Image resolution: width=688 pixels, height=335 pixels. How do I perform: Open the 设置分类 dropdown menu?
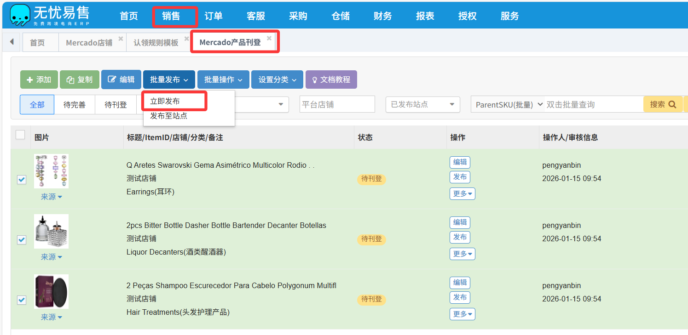tap(277, 79)
